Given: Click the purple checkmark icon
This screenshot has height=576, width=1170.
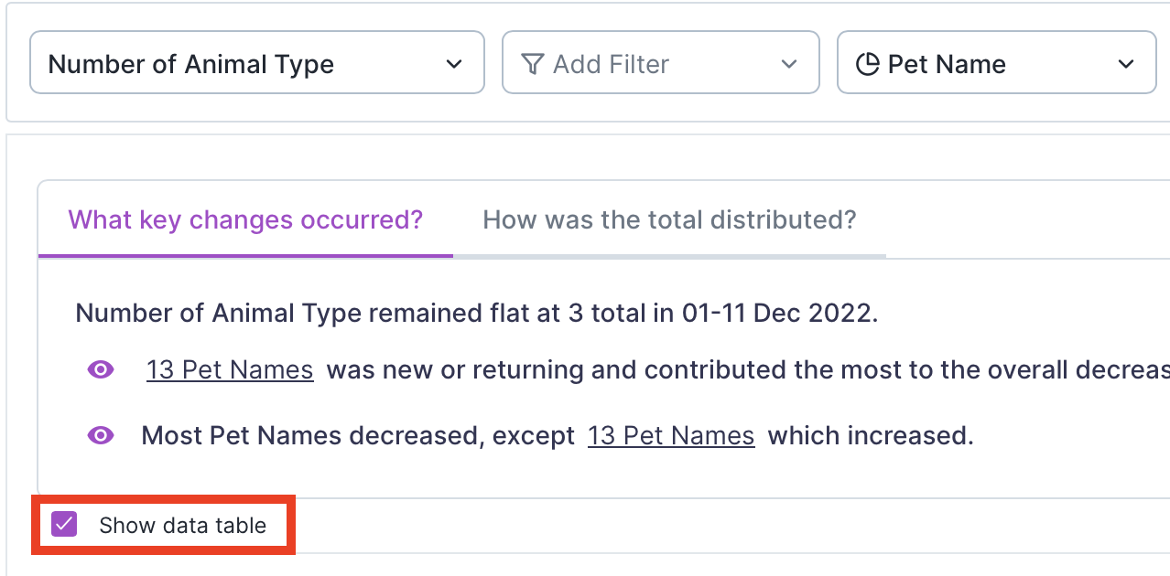Looking at the screenshot, I should pos(64,525).
